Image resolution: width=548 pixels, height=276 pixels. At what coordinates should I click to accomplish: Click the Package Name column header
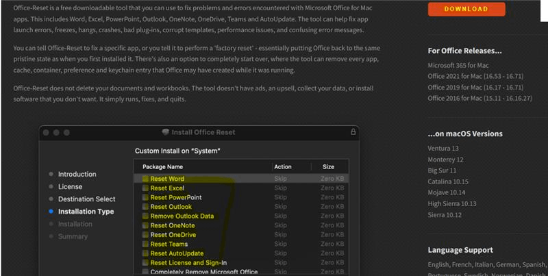[x=162, y=167]
